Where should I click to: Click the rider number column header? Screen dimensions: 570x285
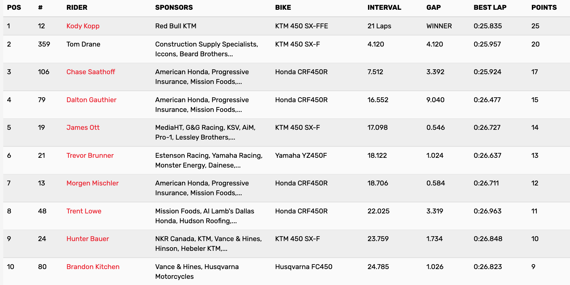point(40,7)
